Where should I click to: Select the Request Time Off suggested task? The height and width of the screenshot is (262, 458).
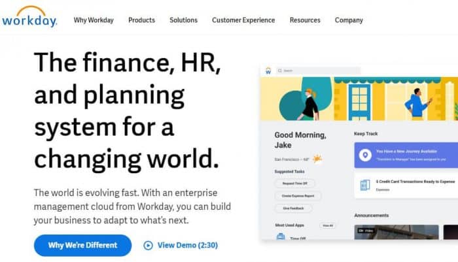click(294, 184)
